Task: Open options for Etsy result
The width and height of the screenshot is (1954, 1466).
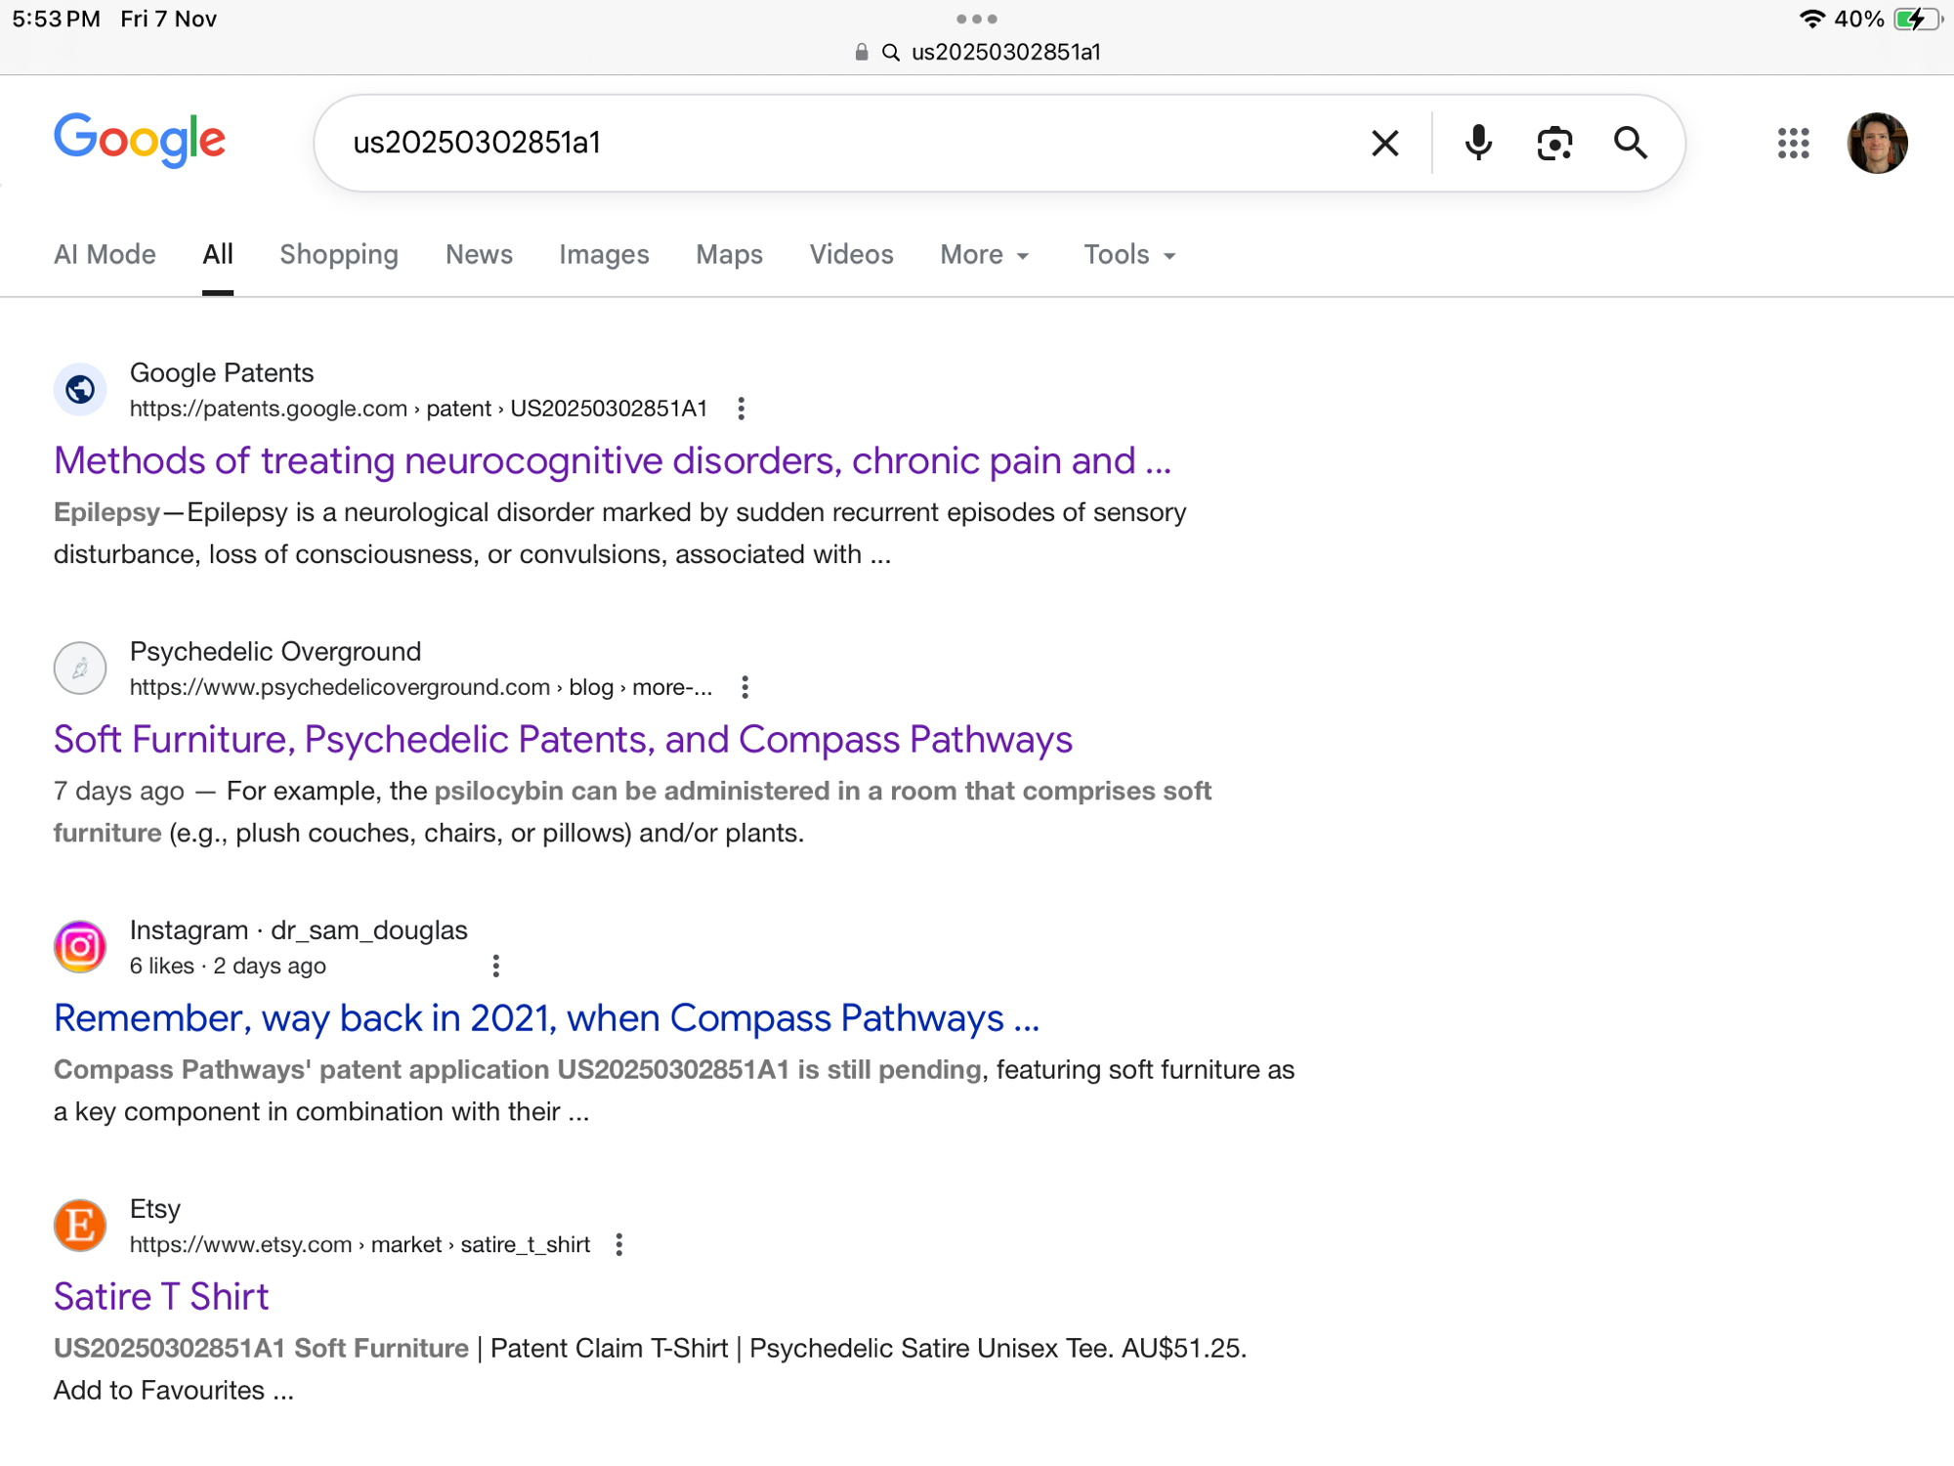Action: 618,1244
